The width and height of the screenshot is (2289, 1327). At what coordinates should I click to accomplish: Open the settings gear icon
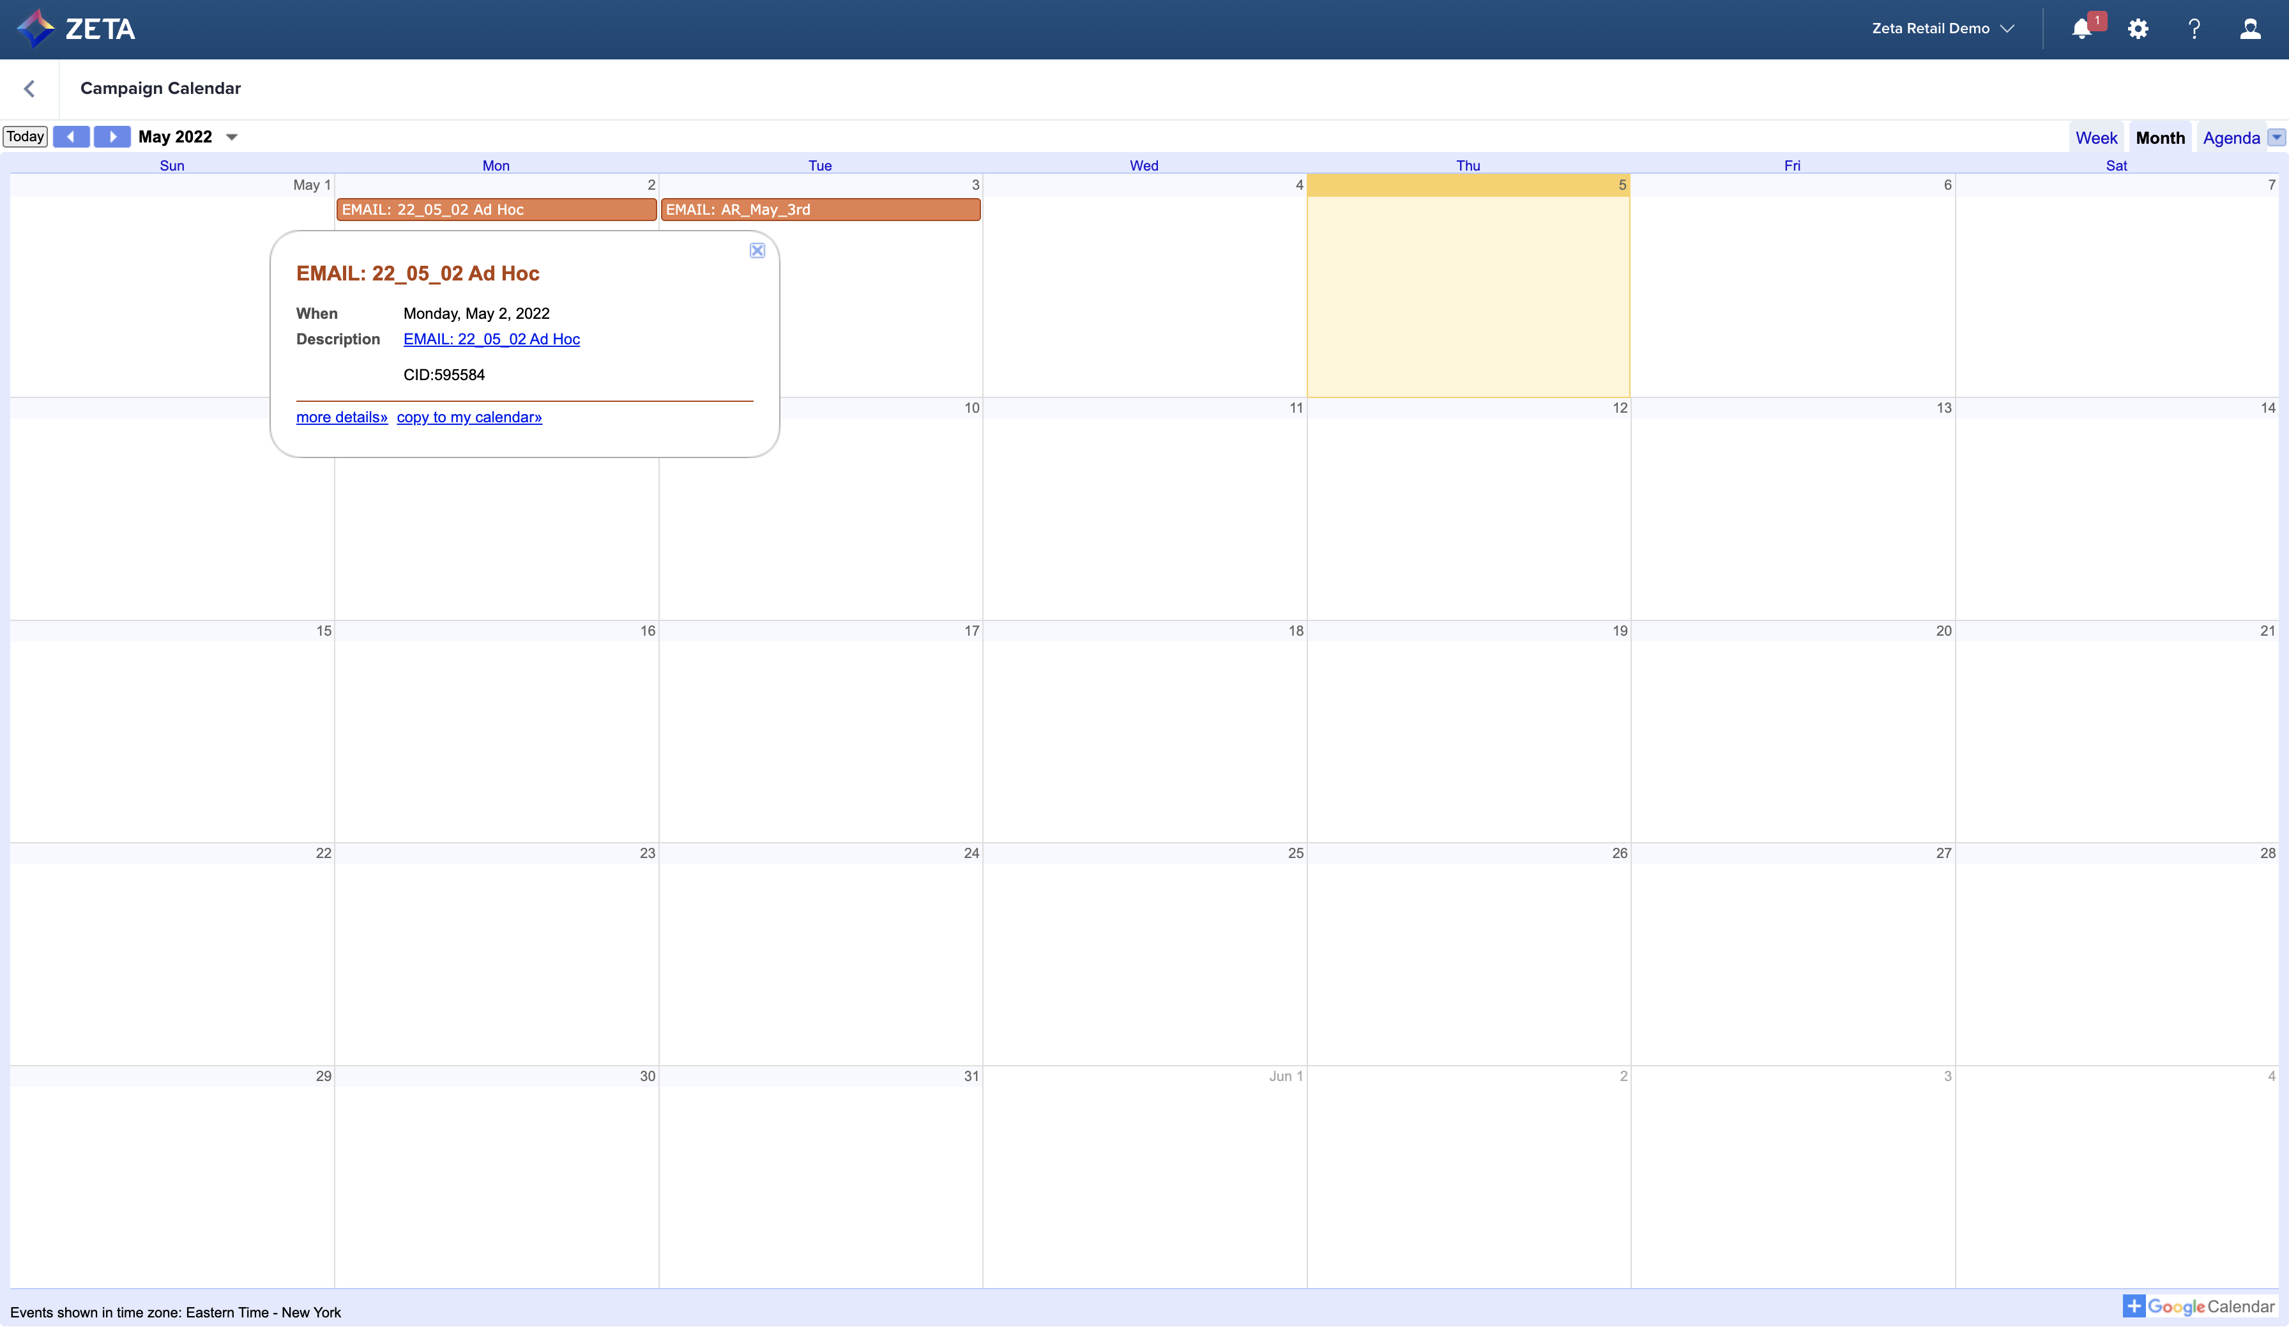pyautogui.click(x=2138, y=29)
